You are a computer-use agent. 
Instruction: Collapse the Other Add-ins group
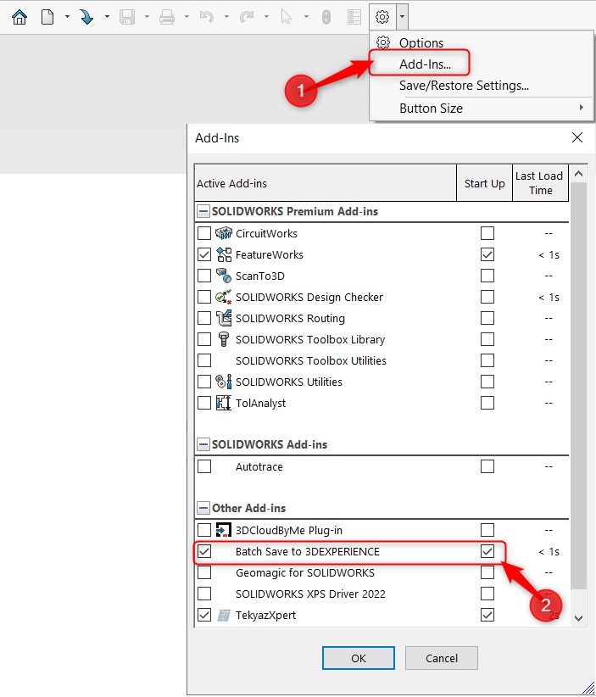pos(203,508)
